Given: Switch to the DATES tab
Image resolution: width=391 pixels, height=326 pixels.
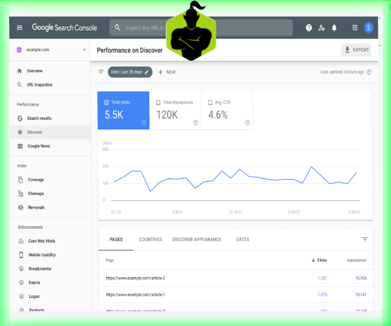Looking at the screenshot, I should 242,239.
